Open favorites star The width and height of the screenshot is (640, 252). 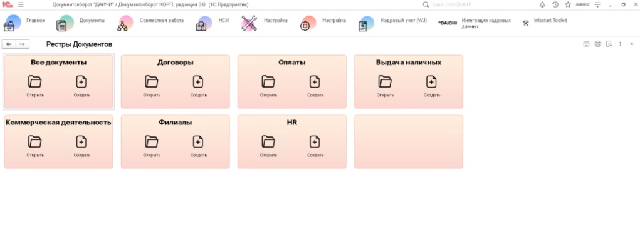(568, 4)
